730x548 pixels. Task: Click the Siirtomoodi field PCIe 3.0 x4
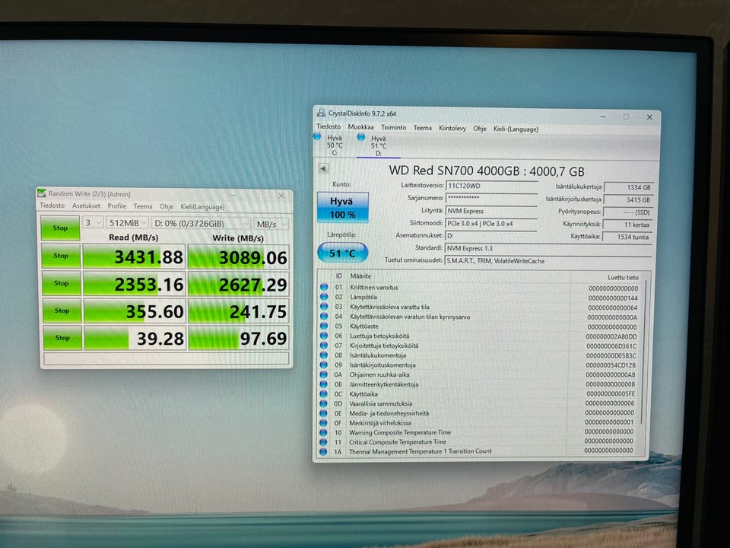[491, 224]
